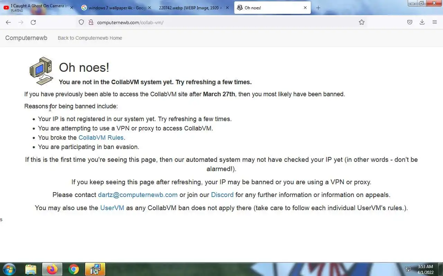Open the CollabVM Rules link
The image size is (443, 276).
[101, 137]
